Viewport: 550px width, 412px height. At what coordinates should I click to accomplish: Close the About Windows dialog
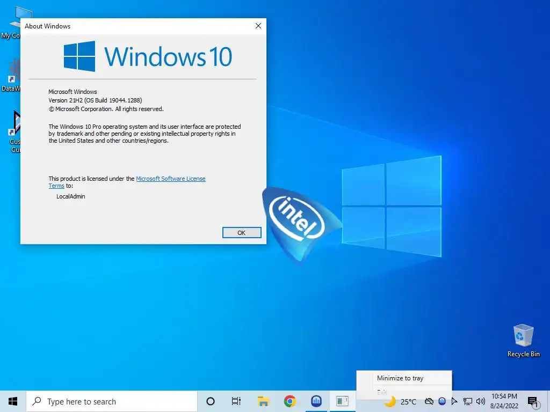[258, 26]
